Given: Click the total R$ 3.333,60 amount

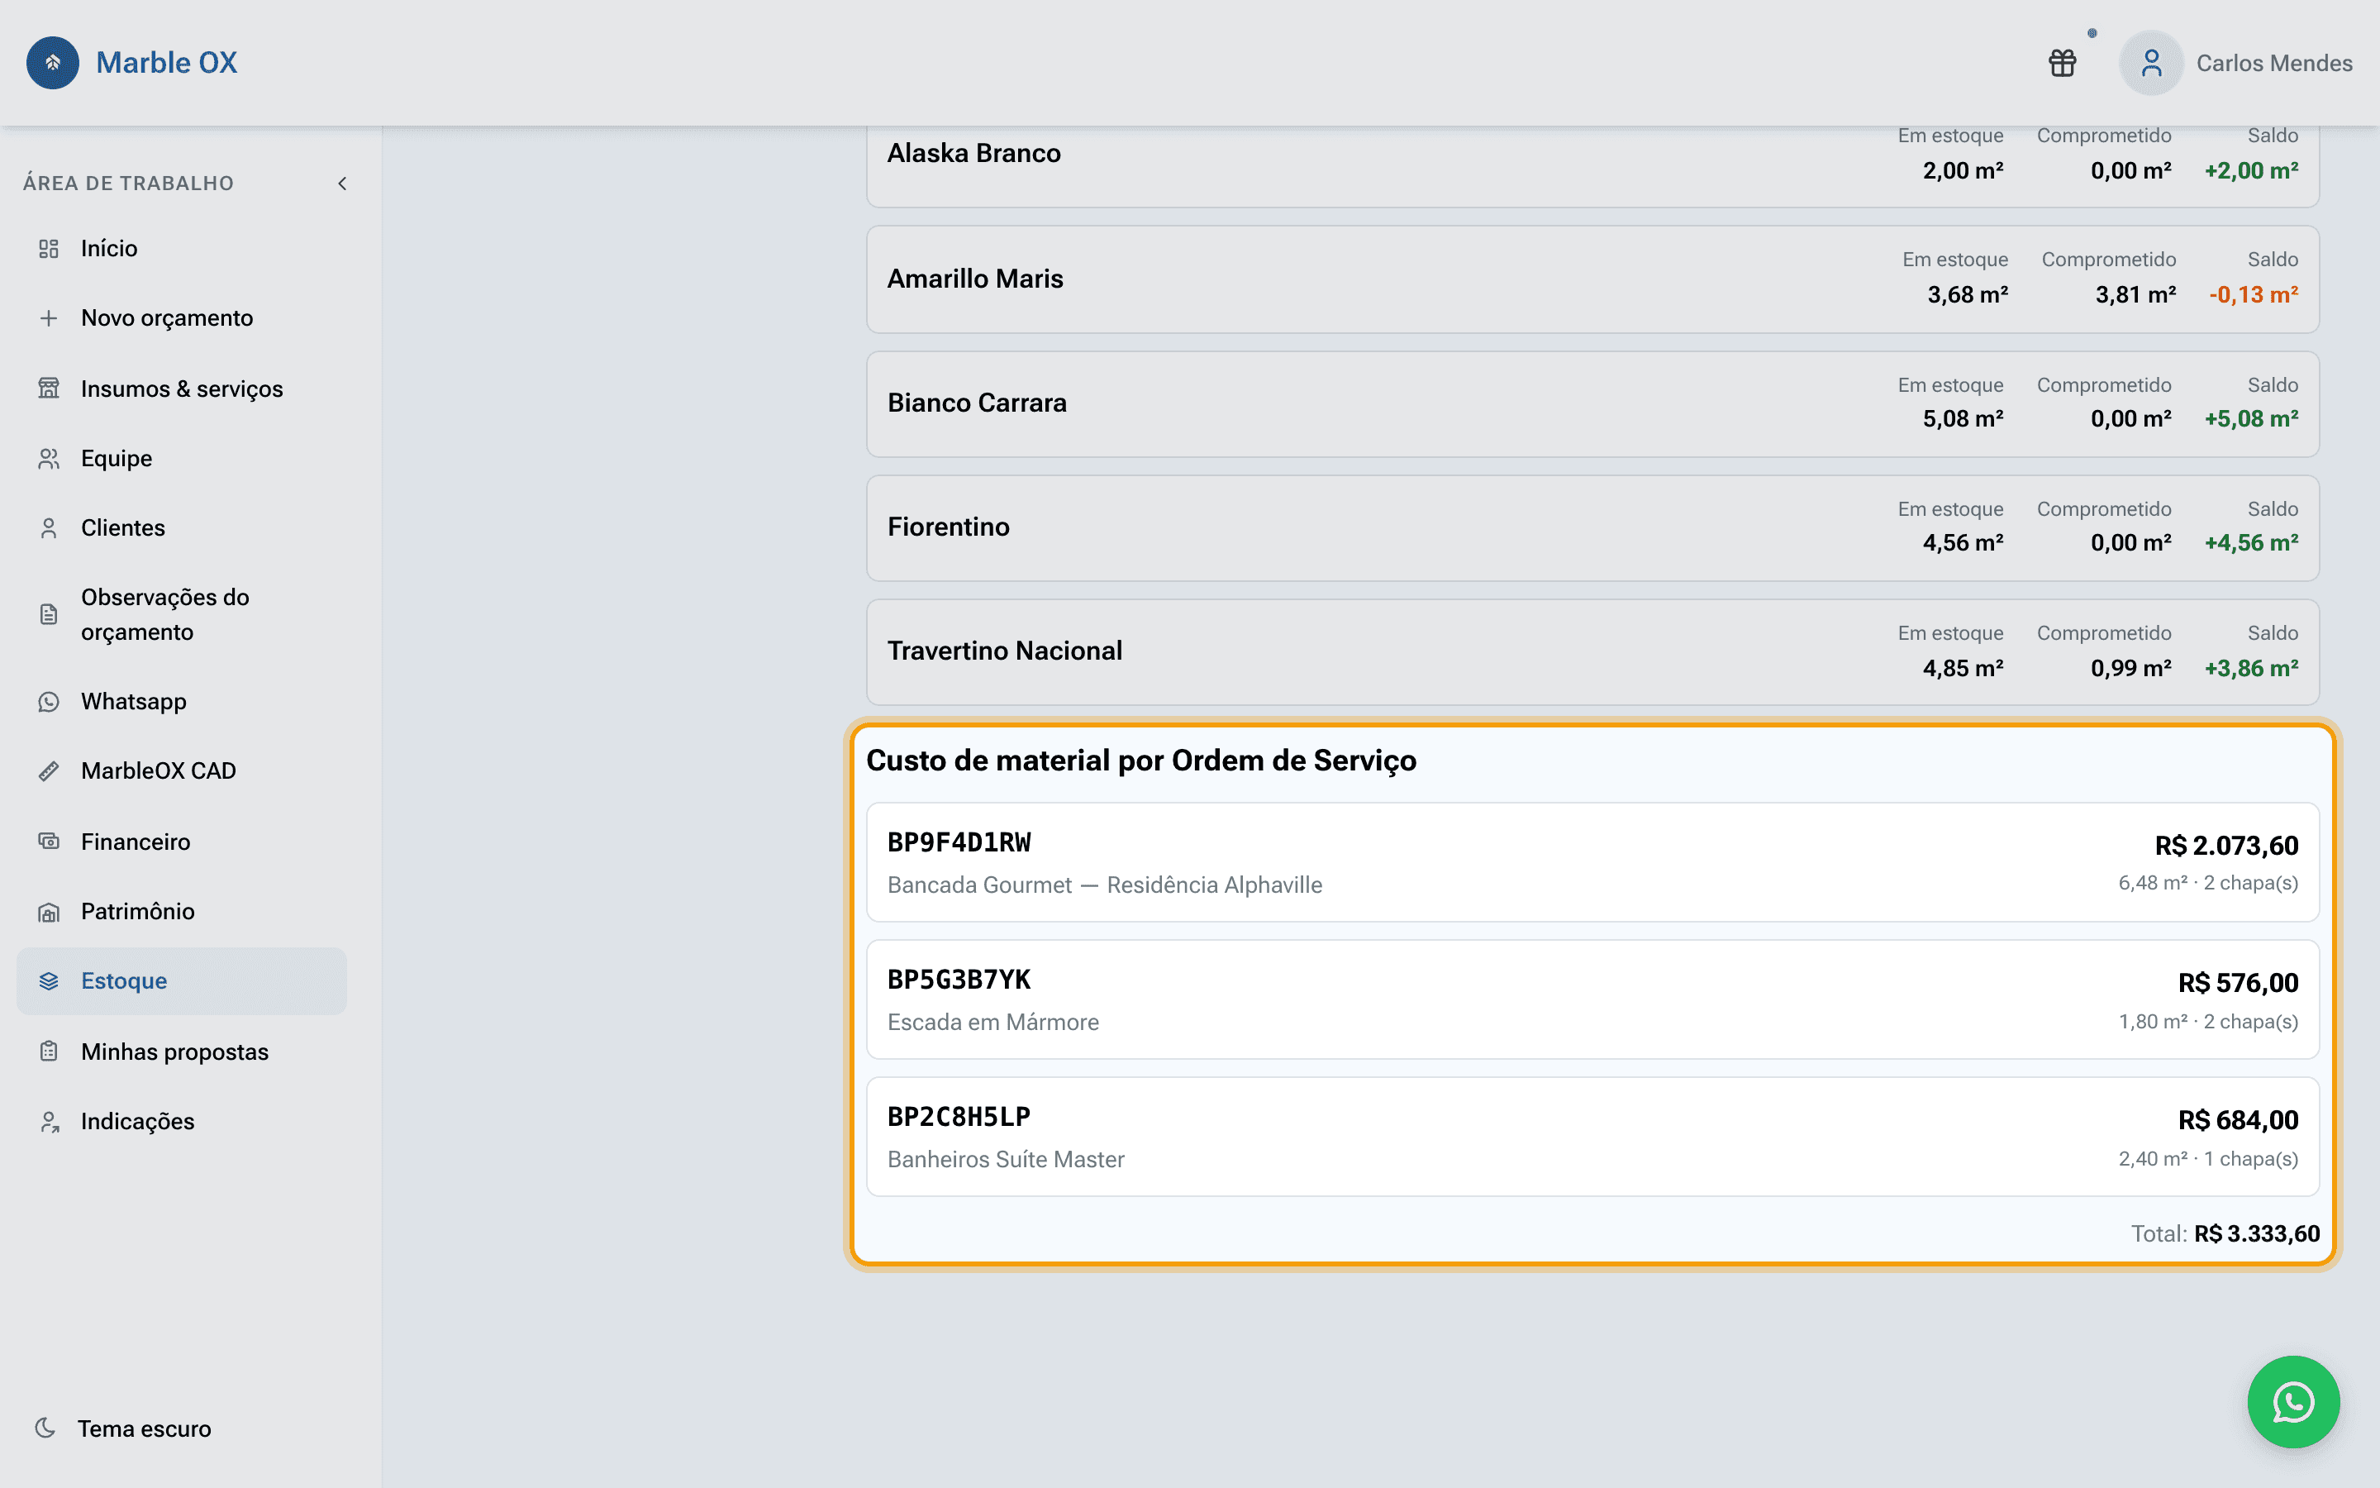Looking at the screenshot, I should (2256, 1234).
